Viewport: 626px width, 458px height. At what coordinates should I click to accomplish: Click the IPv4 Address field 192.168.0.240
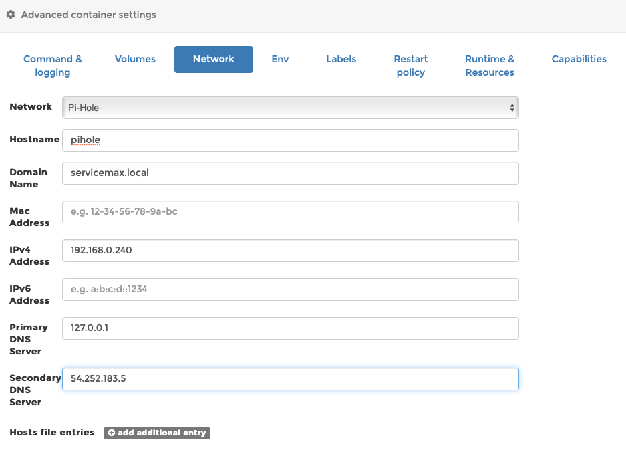coord(290,251)
